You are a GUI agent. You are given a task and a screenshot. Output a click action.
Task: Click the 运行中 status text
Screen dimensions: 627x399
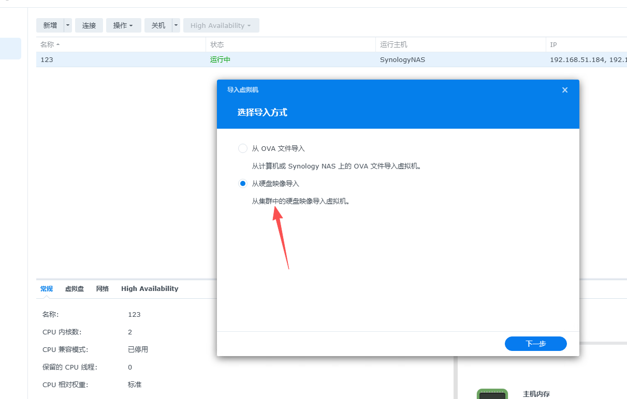220,59
